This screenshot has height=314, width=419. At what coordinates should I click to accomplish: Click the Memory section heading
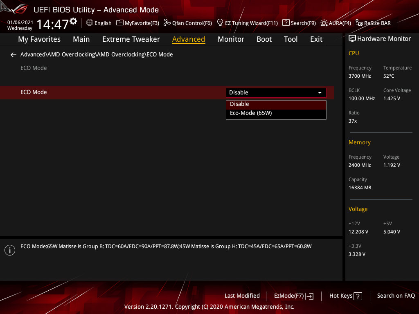pyautogui.click(x=359, y=143)
